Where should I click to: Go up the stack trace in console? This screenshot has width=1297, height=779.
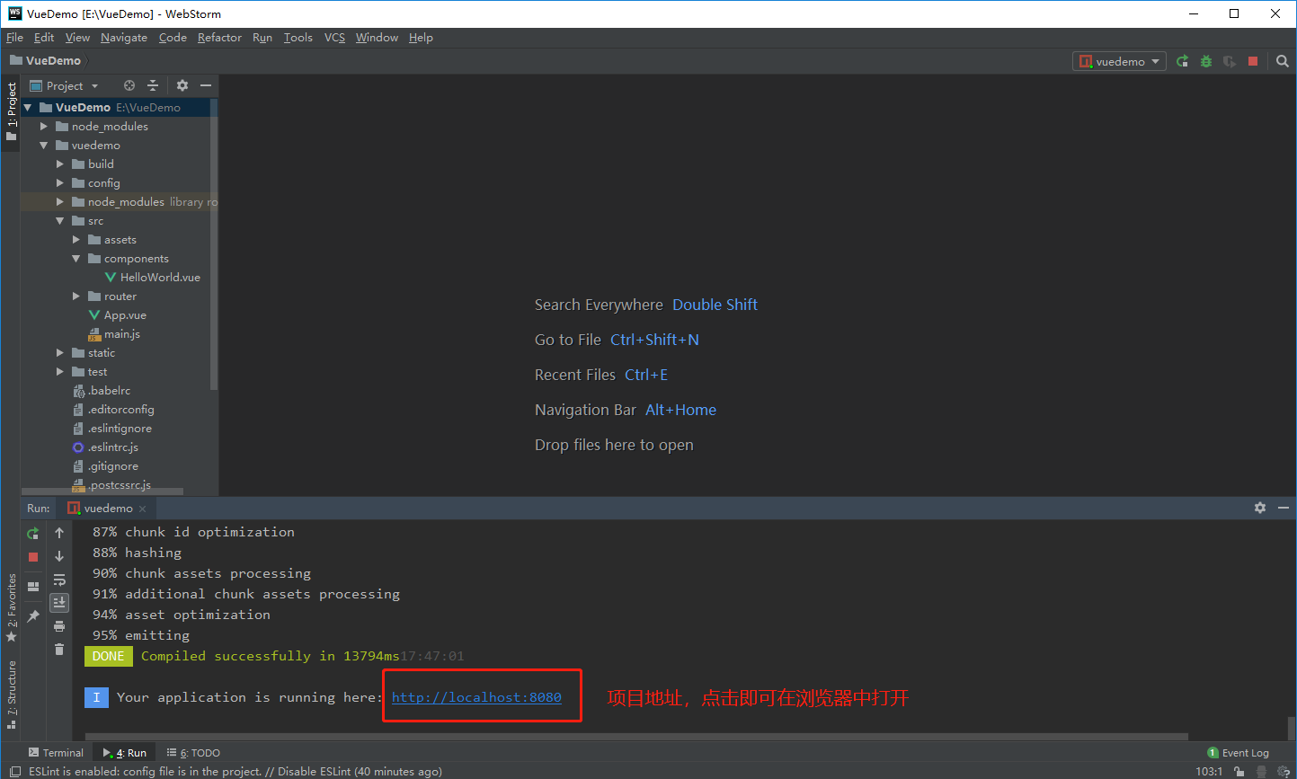pyautogui.click(x=59, y=533)
